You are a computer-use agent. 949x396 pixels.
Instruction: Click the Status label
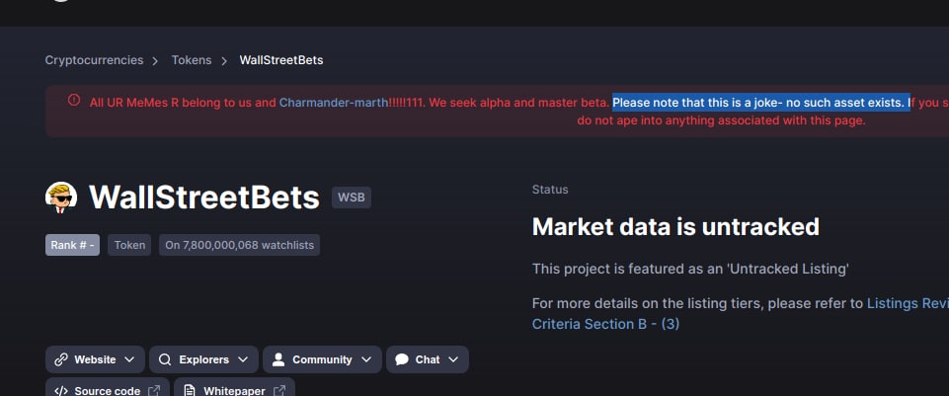pos(550,190)
